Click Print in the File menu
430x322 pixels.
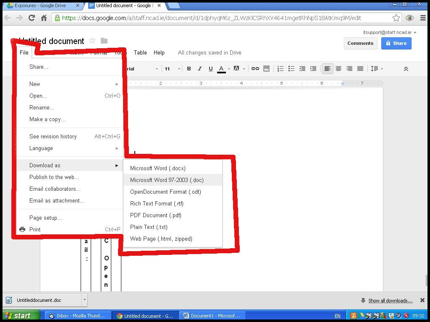70,229
